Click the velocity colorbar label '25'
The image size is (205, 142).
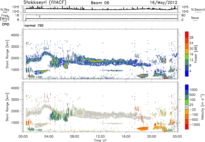[x=191, y=105]
